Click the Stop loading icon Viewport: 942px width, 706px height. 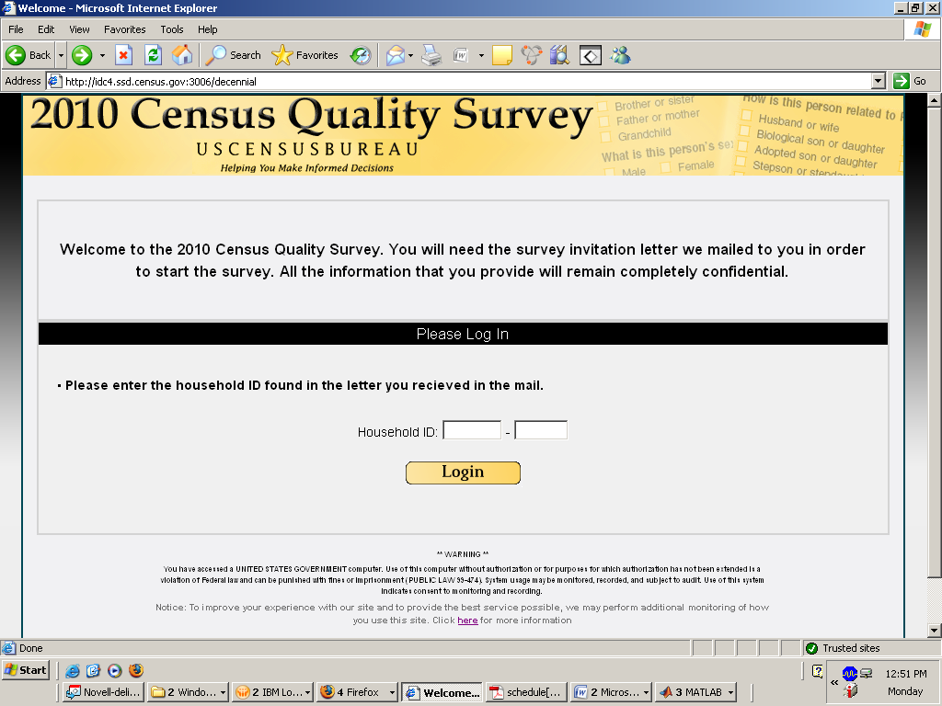click(x=123, y=55)
